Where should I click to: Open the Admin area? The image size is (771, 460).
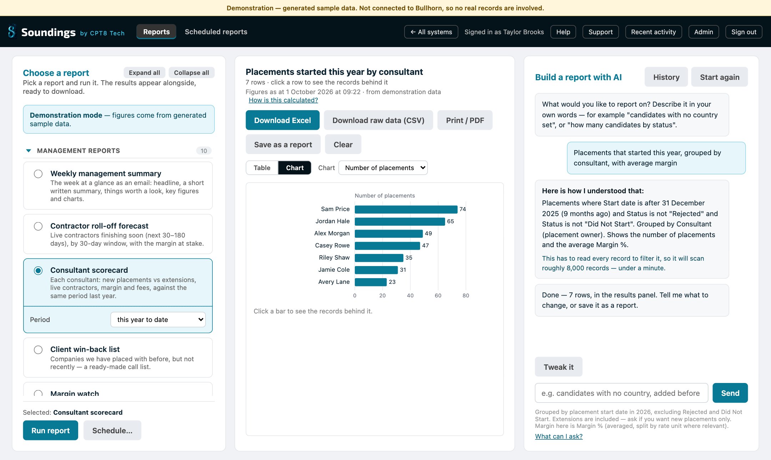(x=704, y=32)
